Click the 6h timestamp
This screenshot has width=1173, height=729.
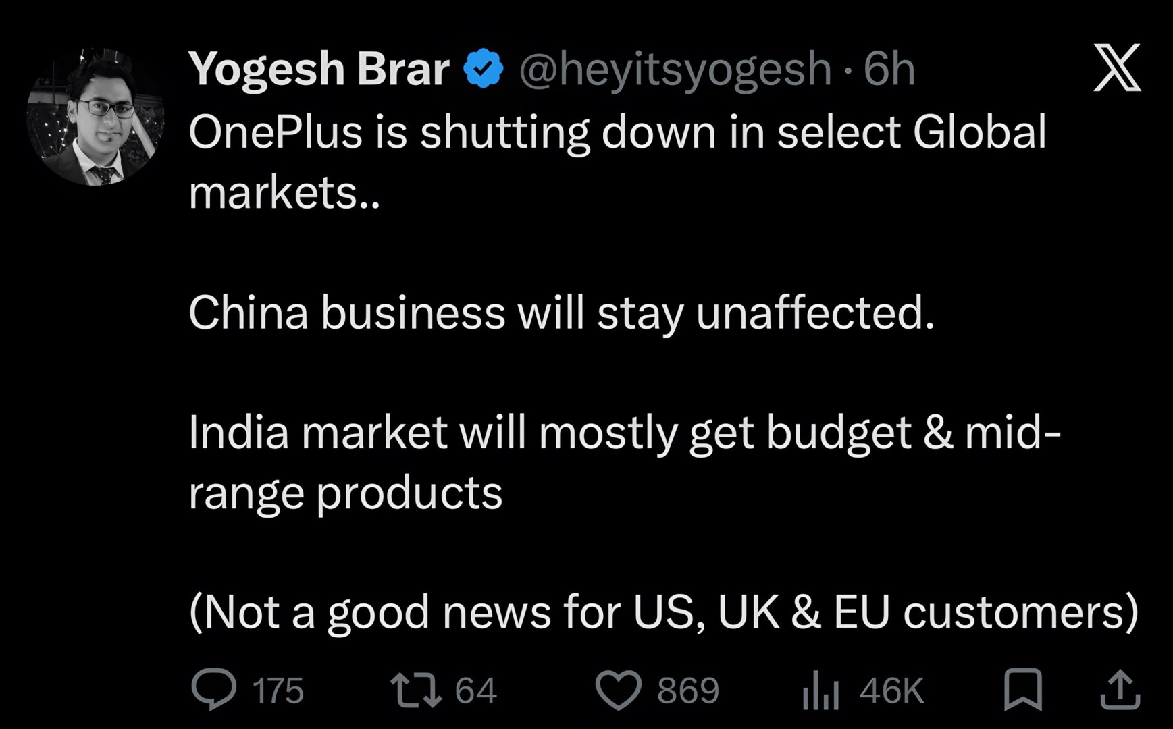tap(889, 69)
